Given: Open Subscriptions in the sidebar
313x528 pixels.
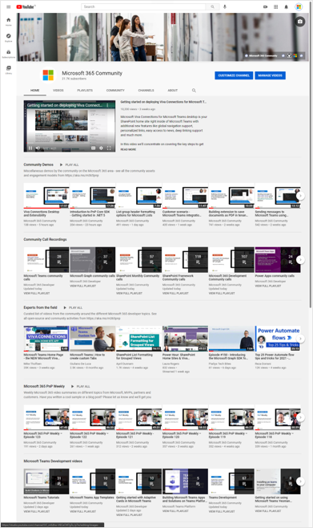Looking at the screenshot, I should [x=8, y=54].
